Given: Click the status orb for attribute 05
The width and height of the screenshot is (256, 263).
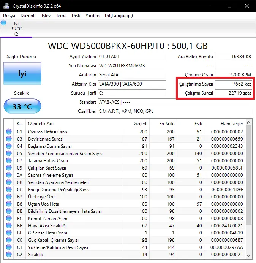Looking at the screenshot, I should pos(9,153).
